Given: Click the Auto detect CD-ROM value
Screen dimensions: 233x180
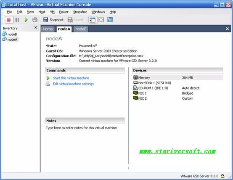Looking at the screenshot, I should pos(191,88).
